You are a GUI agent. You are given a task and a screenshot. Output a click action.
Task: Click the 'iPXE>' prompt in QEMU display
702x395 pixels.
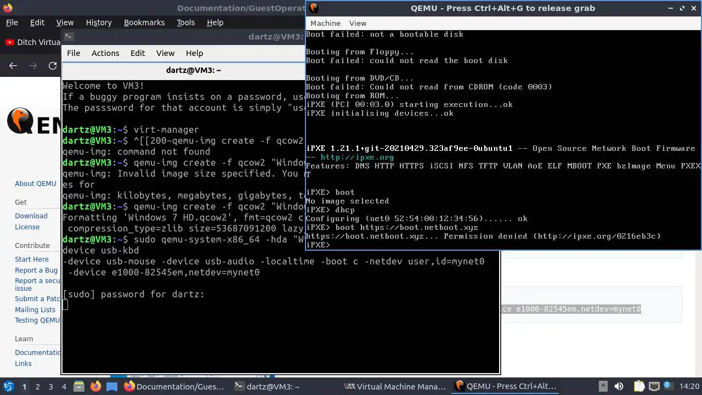tap(318, 245)
